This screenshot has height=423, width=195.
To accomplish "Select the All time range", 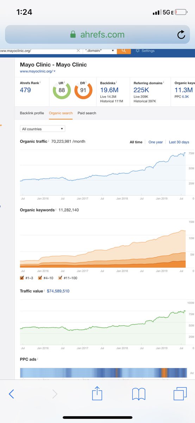I will tap(136, 142).
